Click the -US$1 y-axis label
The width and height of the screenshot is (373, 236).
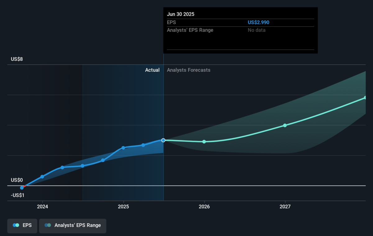[x=18, y=195]
